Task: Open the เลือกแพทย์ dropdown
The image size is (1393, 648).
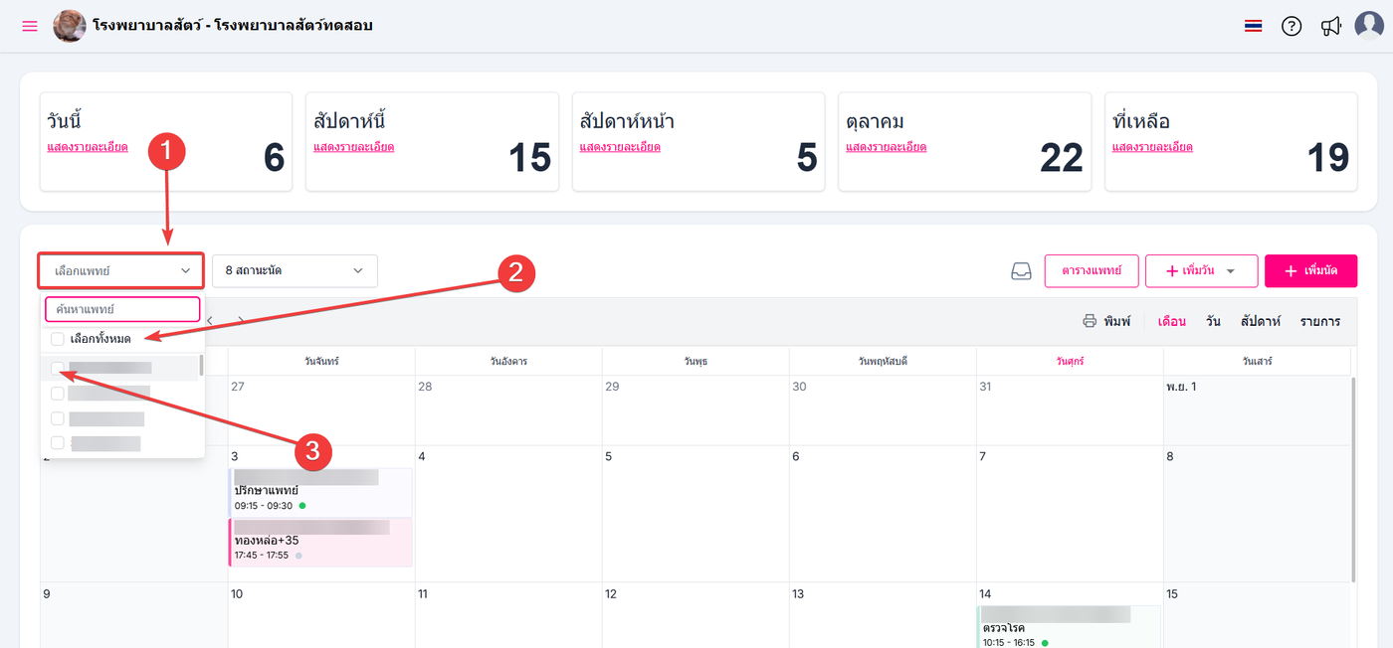Action: point(121,270)
